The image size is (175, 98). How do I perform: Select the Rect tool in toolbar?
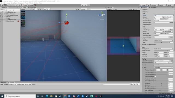click(14, 5)
